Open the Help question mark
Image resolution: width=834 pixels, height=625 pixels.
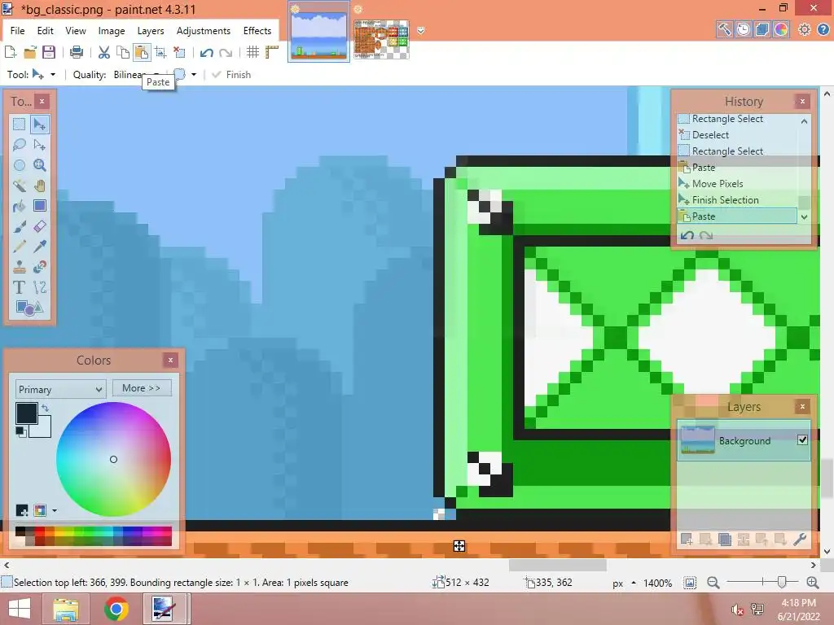click(823, 30)
